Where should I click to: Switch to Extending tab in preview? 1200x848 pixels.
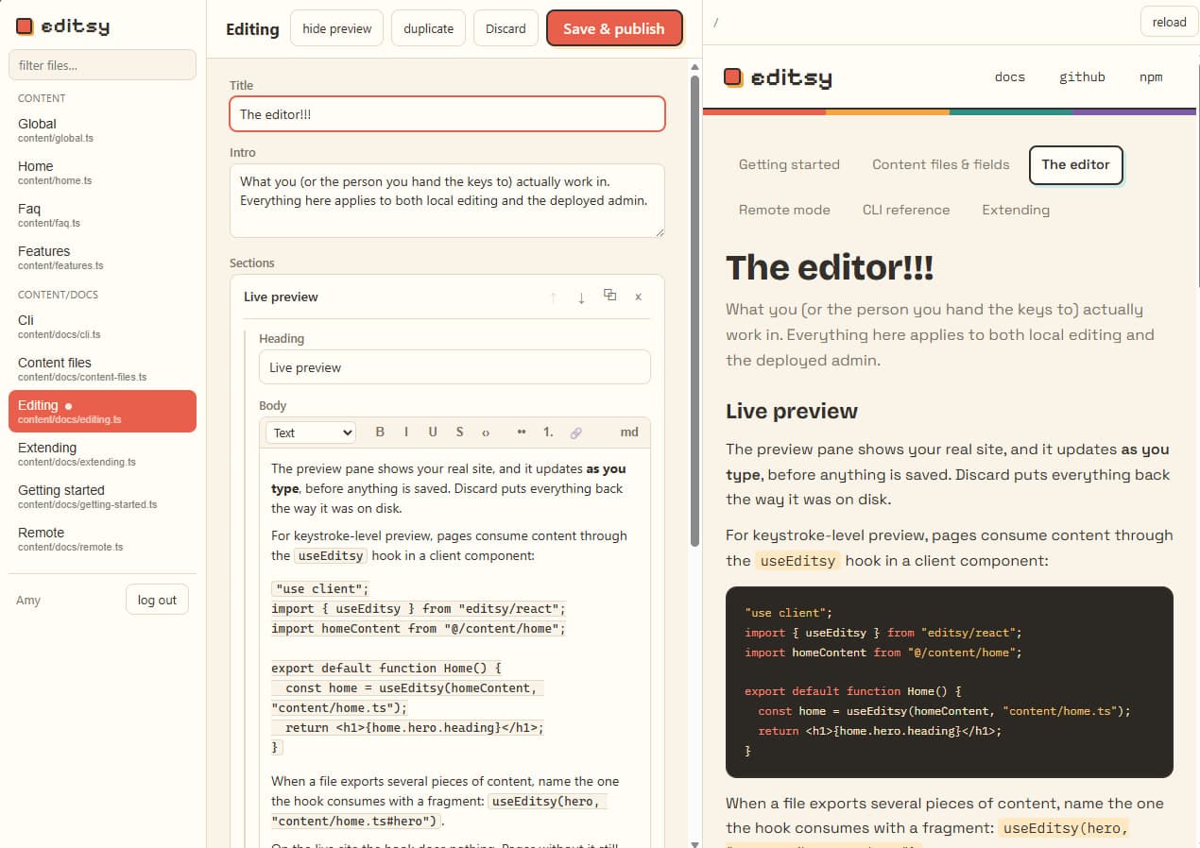click(1016, 210)
